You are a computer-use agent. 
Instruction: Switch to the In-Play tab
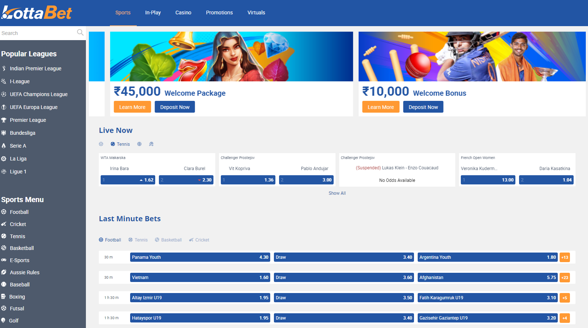tap(153, 13)
